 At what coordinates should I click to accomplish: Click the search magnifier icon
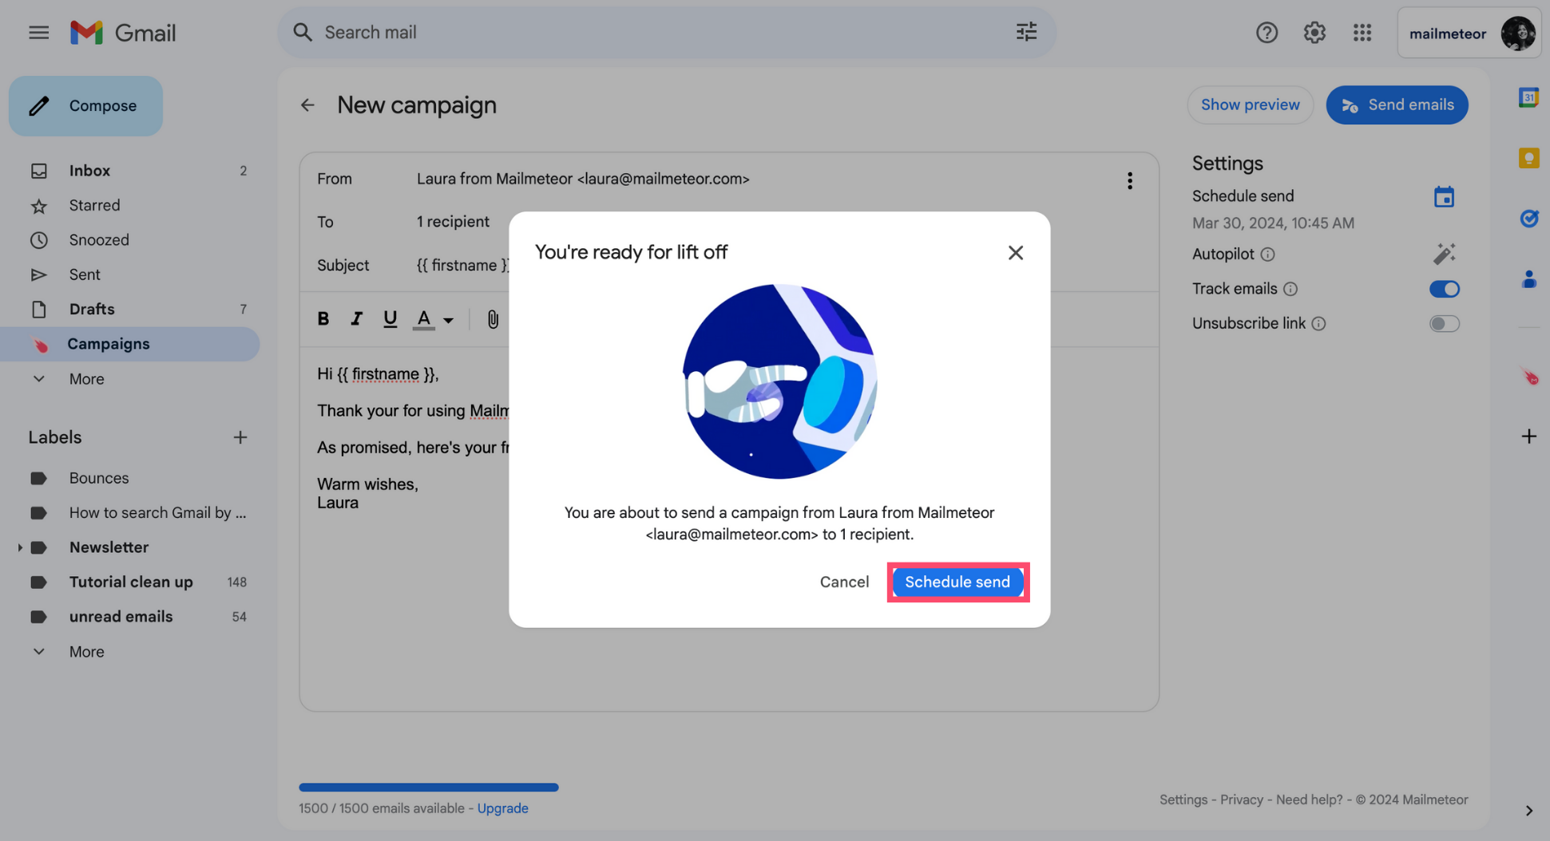pyautogui.click(x=303, y=32)
